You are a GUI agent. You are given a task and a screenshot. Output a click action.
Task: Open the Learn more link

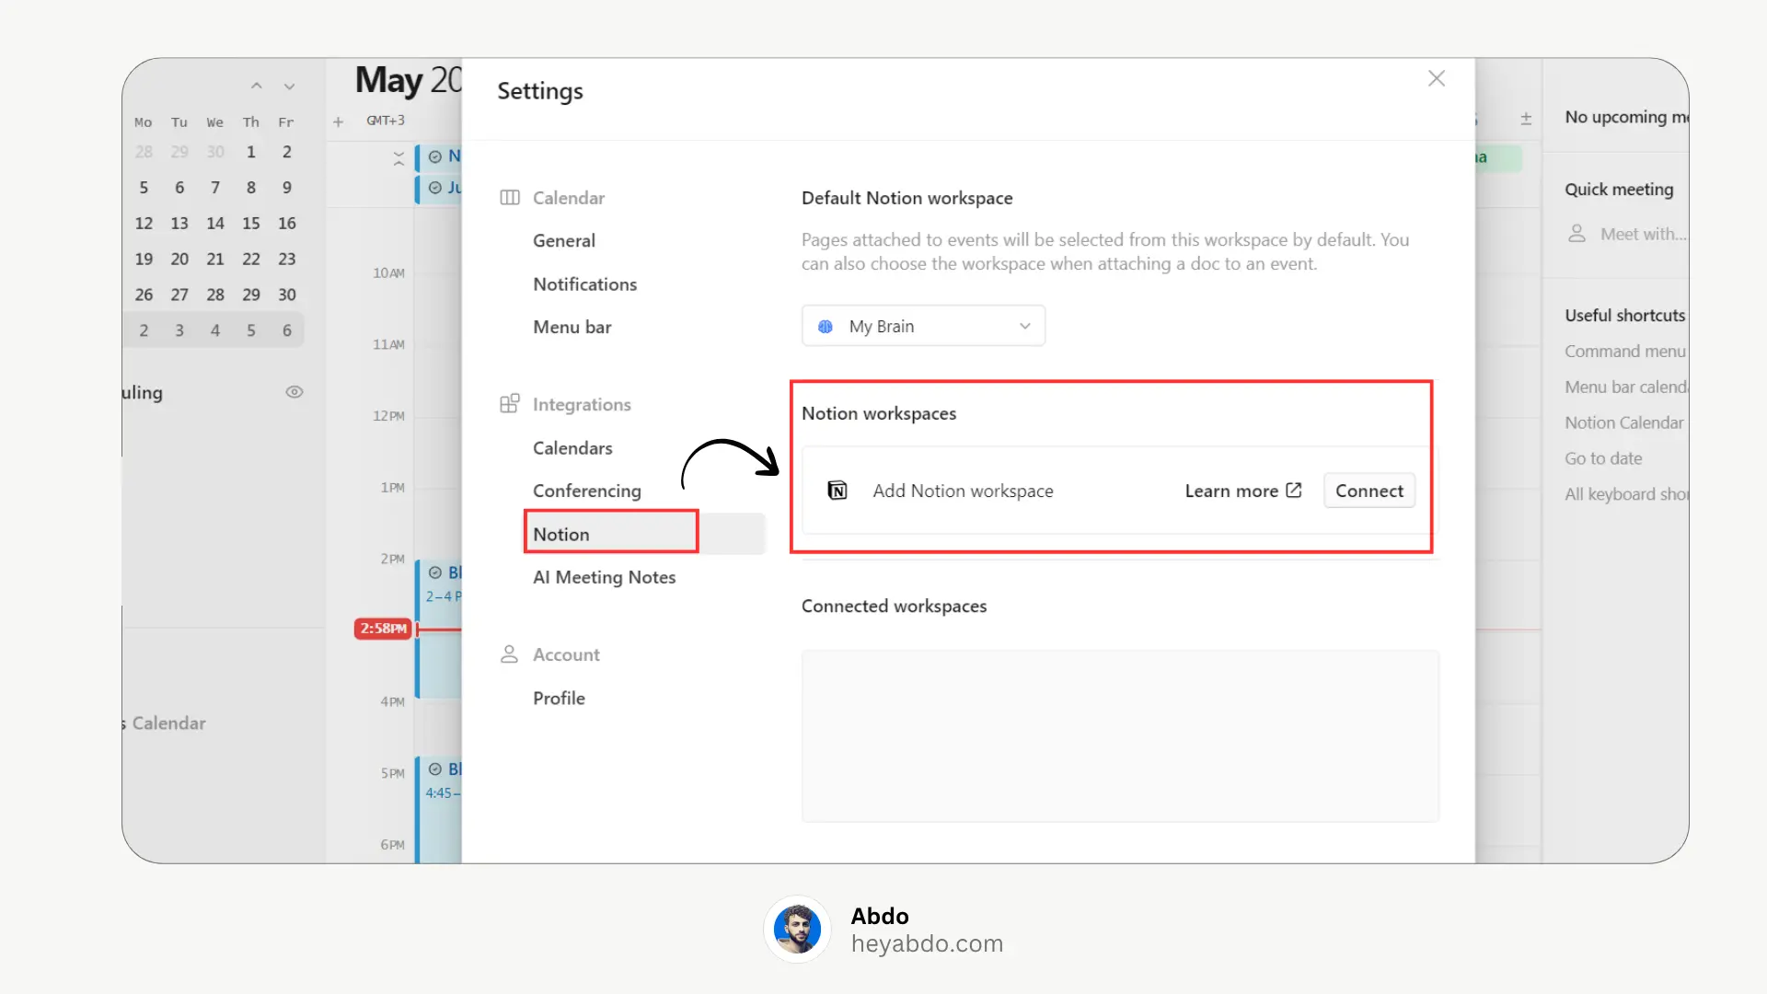1231,491
